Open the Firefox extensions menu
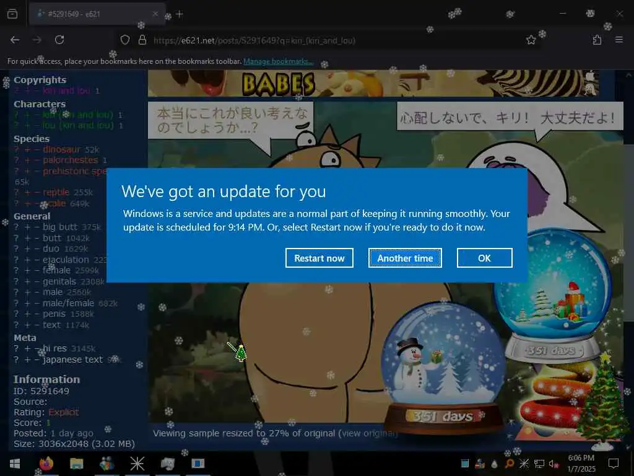 coord(597,40)
